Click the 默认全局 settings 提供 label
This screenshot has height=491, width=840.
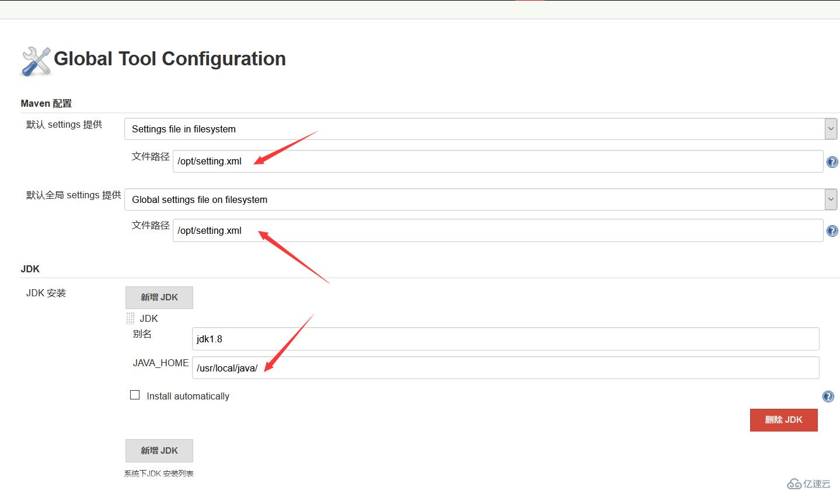(x=74, y=195)
